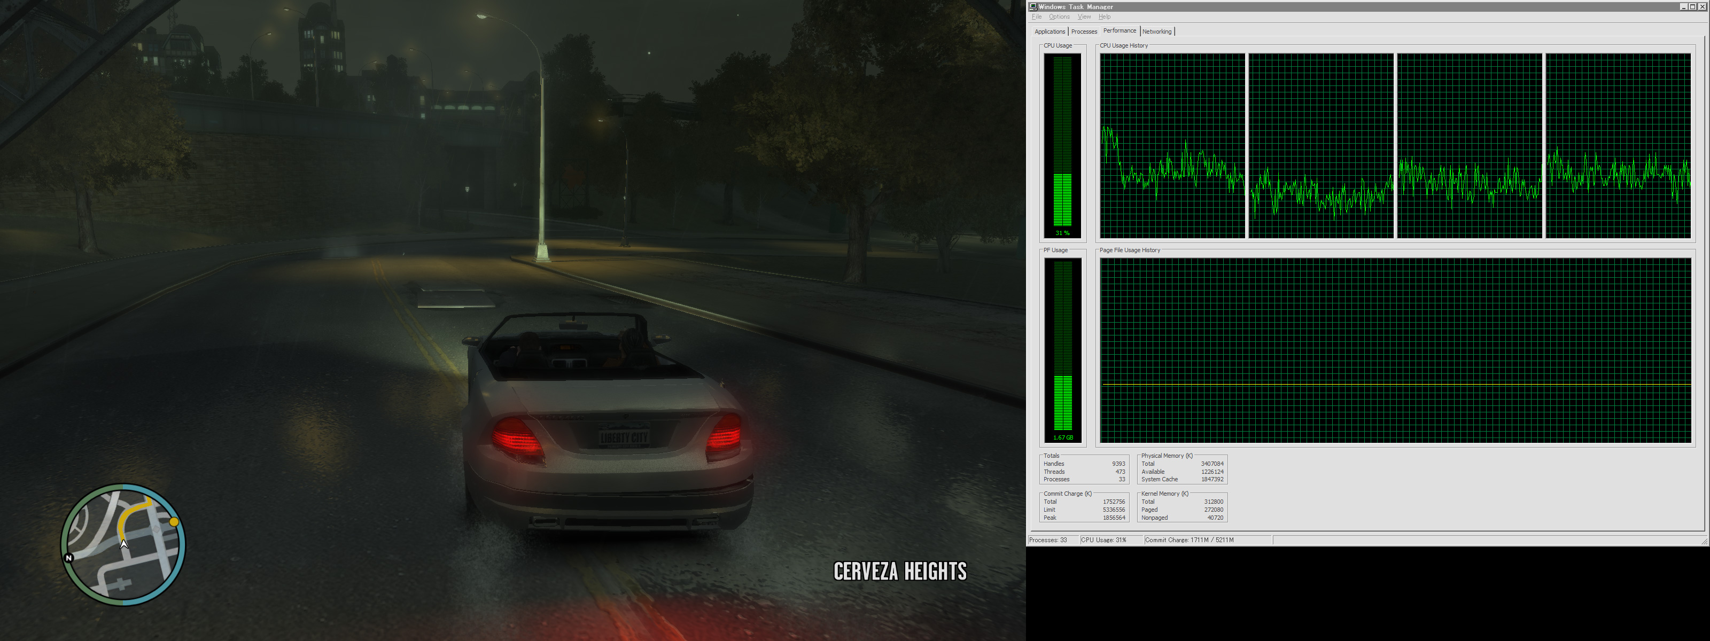Click the third CPU usage history graph

coord(1470,145)
